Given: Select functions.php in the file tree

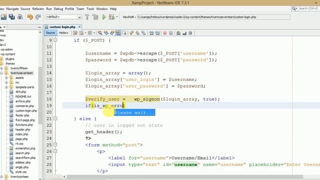Looking at the screenshot, I should pos(24,124).
